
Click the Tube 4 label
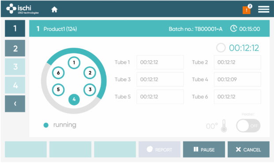pos(200,80)
